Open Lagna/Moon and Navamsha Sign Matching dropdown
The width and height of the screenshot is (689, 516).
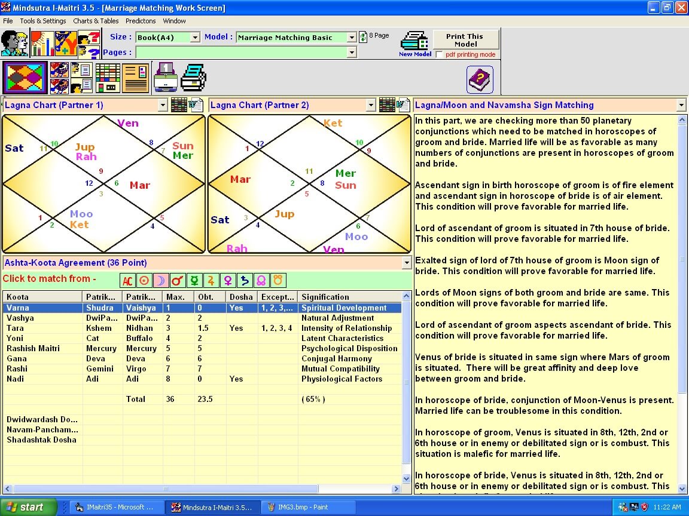pyautogui.click(x=681, y=105)
